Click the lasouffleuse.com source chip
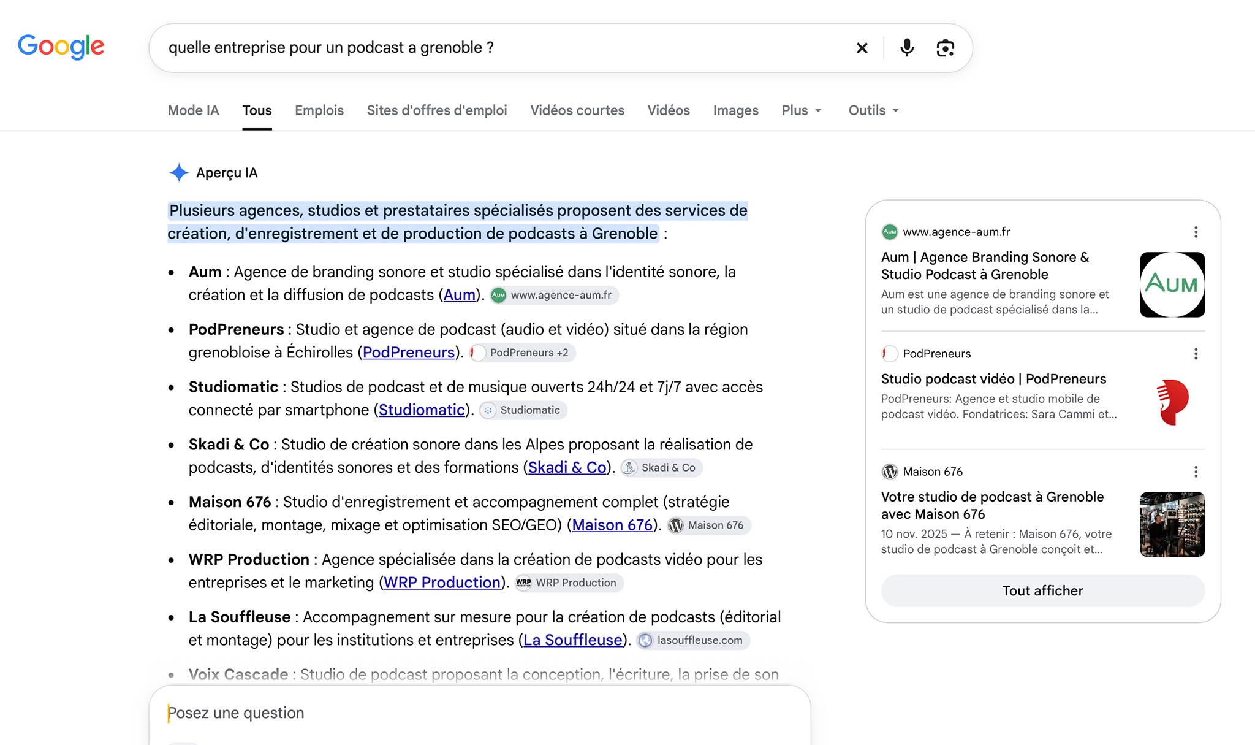 point(693,640)
